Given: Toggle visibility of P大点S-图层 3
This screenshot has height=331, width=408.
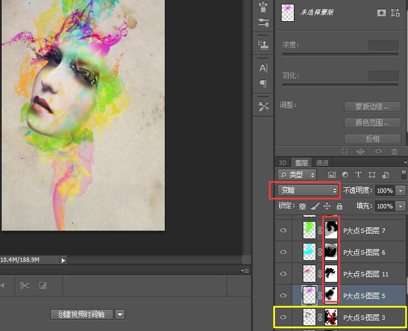Looking at the screenshot, I should (283, 317).
